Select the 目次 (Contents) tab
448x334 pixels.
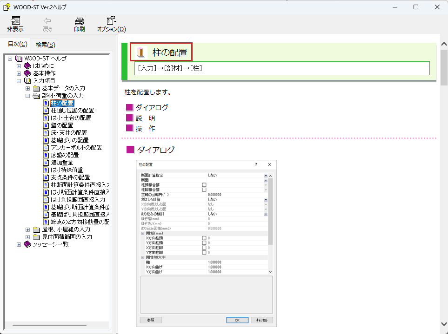click(18, 44)
